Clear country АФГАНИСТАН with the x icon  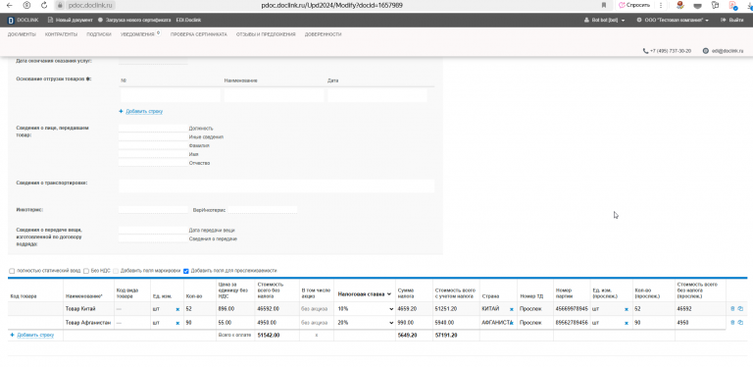pos(511,323)
